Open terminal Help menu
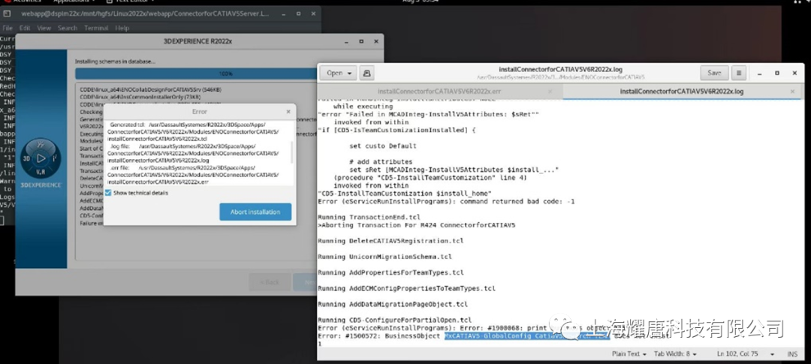 point(122,28)
